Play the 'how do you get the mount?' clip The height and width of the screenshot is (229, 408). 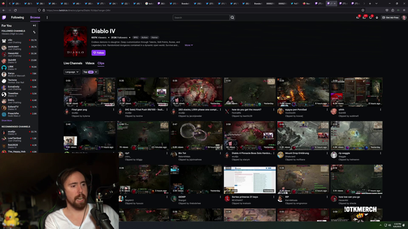point(249,92)
